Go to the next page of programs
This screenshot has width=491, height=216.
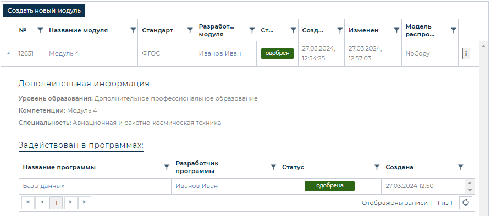click(71, 203)
